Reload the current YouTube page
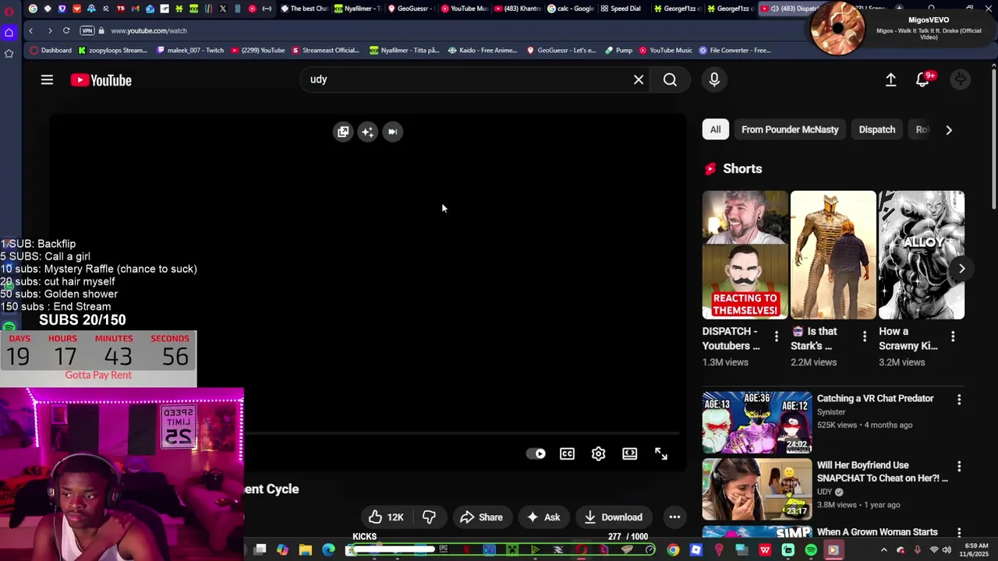 coord(66,30)
